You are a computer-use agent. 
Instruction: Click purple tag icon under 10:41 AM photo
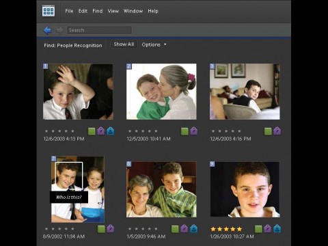pos(193,131)
